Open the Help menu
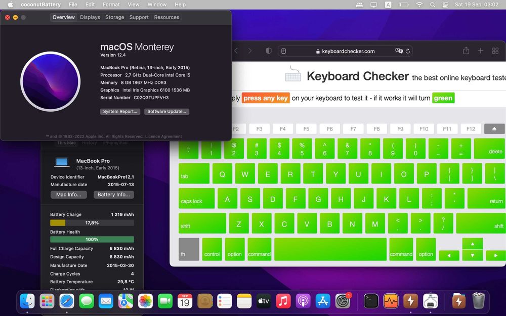 (x=180, y=5)
